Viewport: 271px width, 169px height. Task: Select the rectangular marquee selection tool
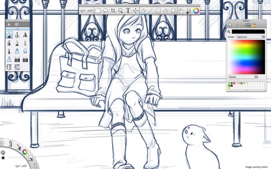pyautogui.click(x=97, y=11)
